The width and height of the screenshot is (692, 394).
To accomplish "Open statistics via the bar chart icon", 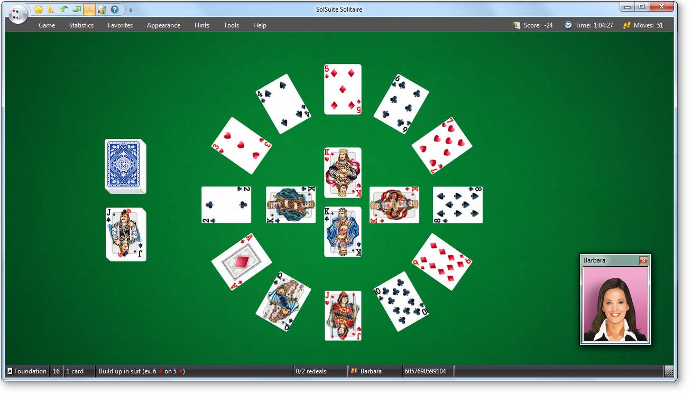I will (x=102, y=10).
